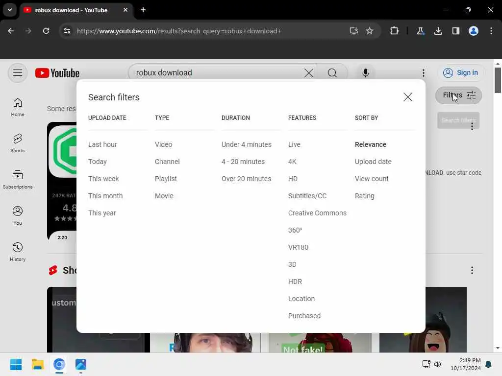
Task: Open Shorts in sidebar
Action: [x=18, y=143]
